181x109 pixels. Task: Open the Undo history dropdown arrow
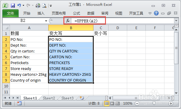24,6
